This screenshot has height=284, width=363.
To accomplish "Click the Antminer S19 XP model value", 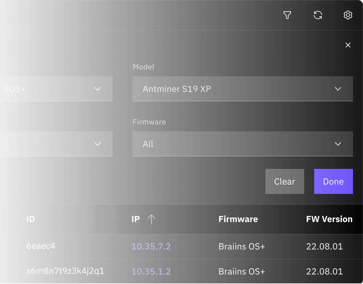I will (177, 89).
